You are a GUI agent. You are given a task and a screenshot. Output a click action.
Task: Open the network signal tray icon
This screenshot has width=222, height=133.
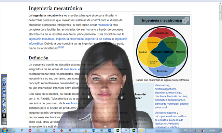click(195, 131)
